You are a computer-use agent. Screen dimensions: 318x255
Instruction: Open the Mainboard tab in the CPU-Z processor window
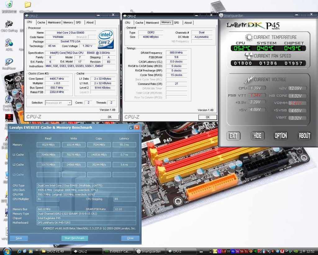54,22
